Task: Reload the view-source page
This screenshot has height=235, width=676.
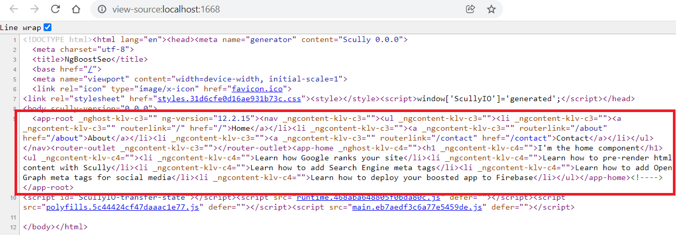Action: point(55,9)
